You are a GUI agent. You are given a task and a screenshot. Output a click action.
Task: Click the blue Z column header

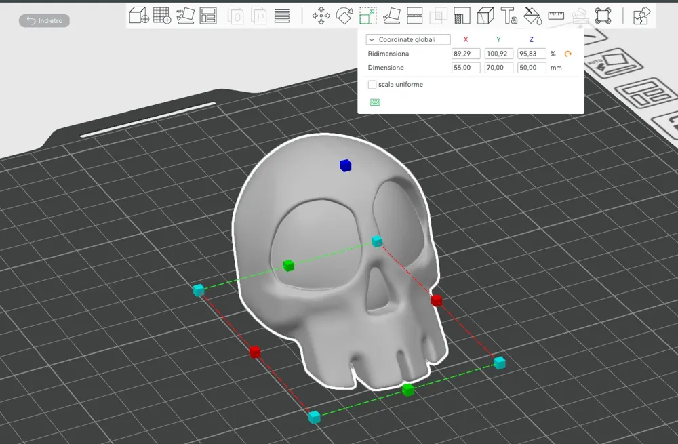point(532,39)
